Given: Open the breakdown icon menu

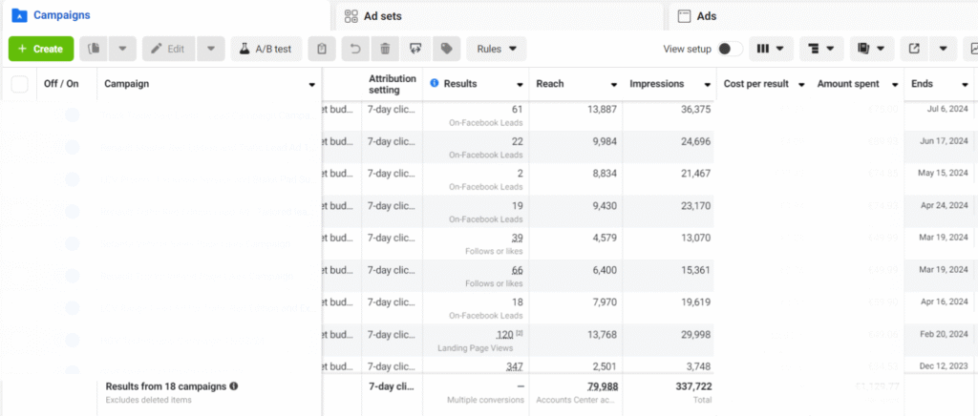Looking at the screenshot, I should coord(821,49).
